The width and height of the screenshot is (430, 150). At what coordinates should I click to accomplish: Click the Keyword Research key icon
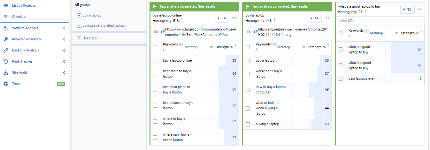point(5,39)
